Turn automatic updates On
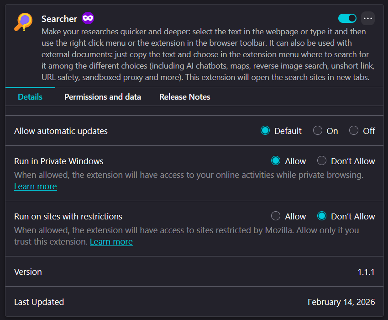This screenshot has height=320, width=388. coord(318,131)
